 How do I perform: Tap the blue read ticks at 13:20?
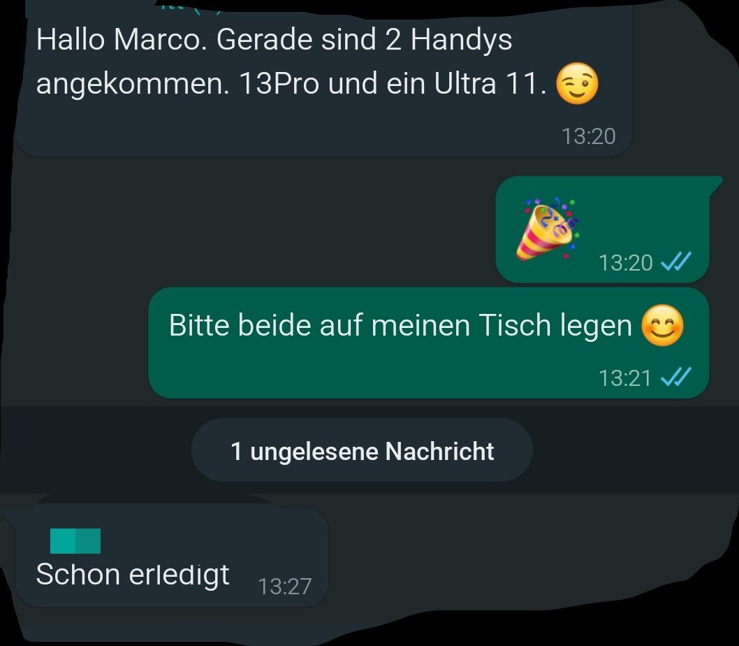coord(676,261)
